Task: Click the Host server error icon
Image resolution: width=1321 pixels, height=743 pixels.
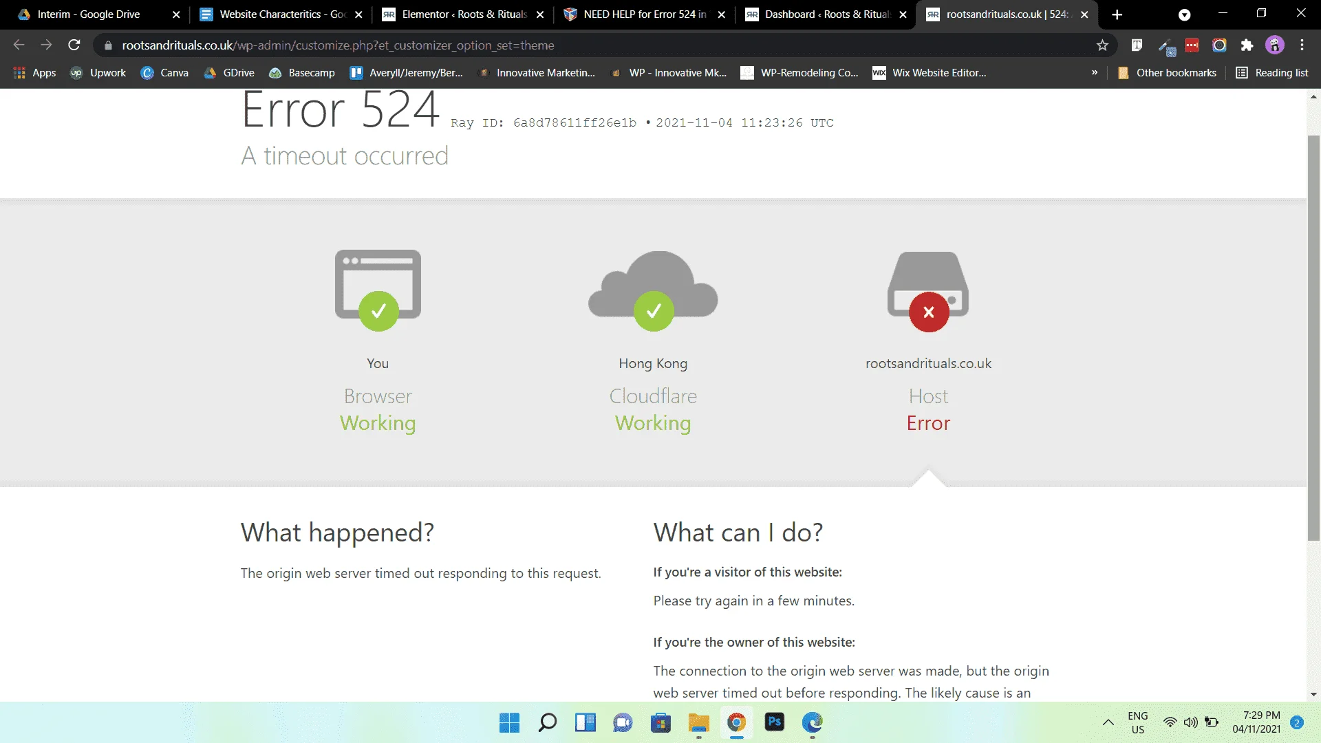Action: (x=928, y=291)
